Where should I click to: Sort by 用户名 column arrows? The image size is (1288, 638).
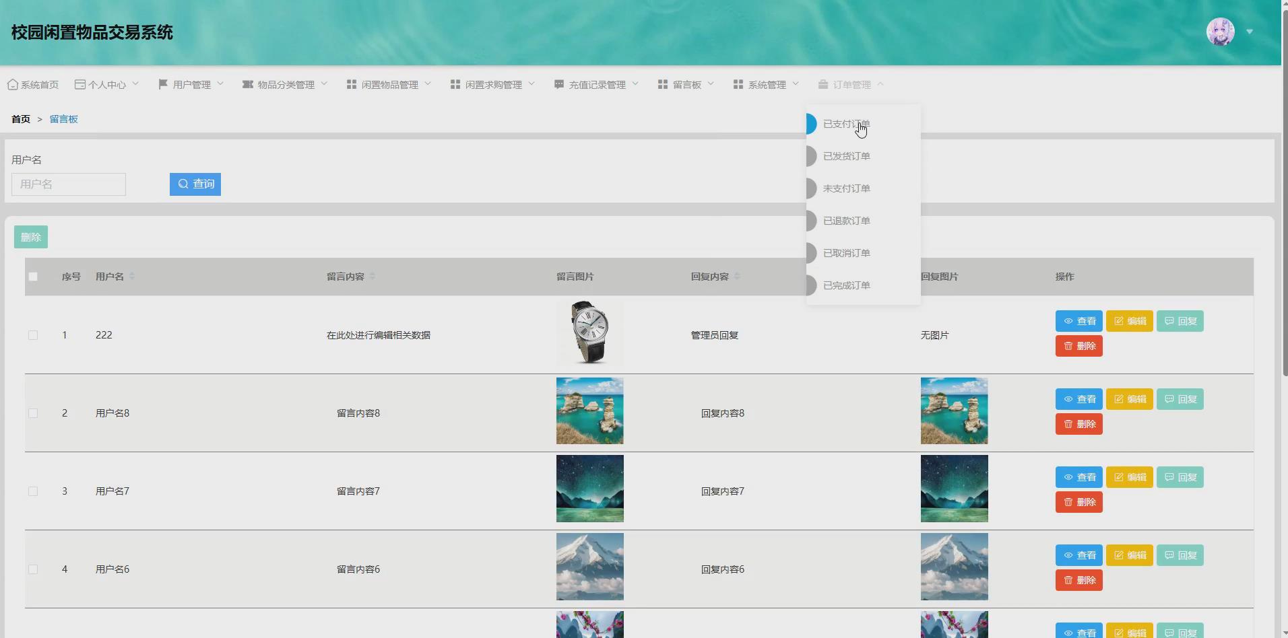pyautogui.click(x=132, y=277)
